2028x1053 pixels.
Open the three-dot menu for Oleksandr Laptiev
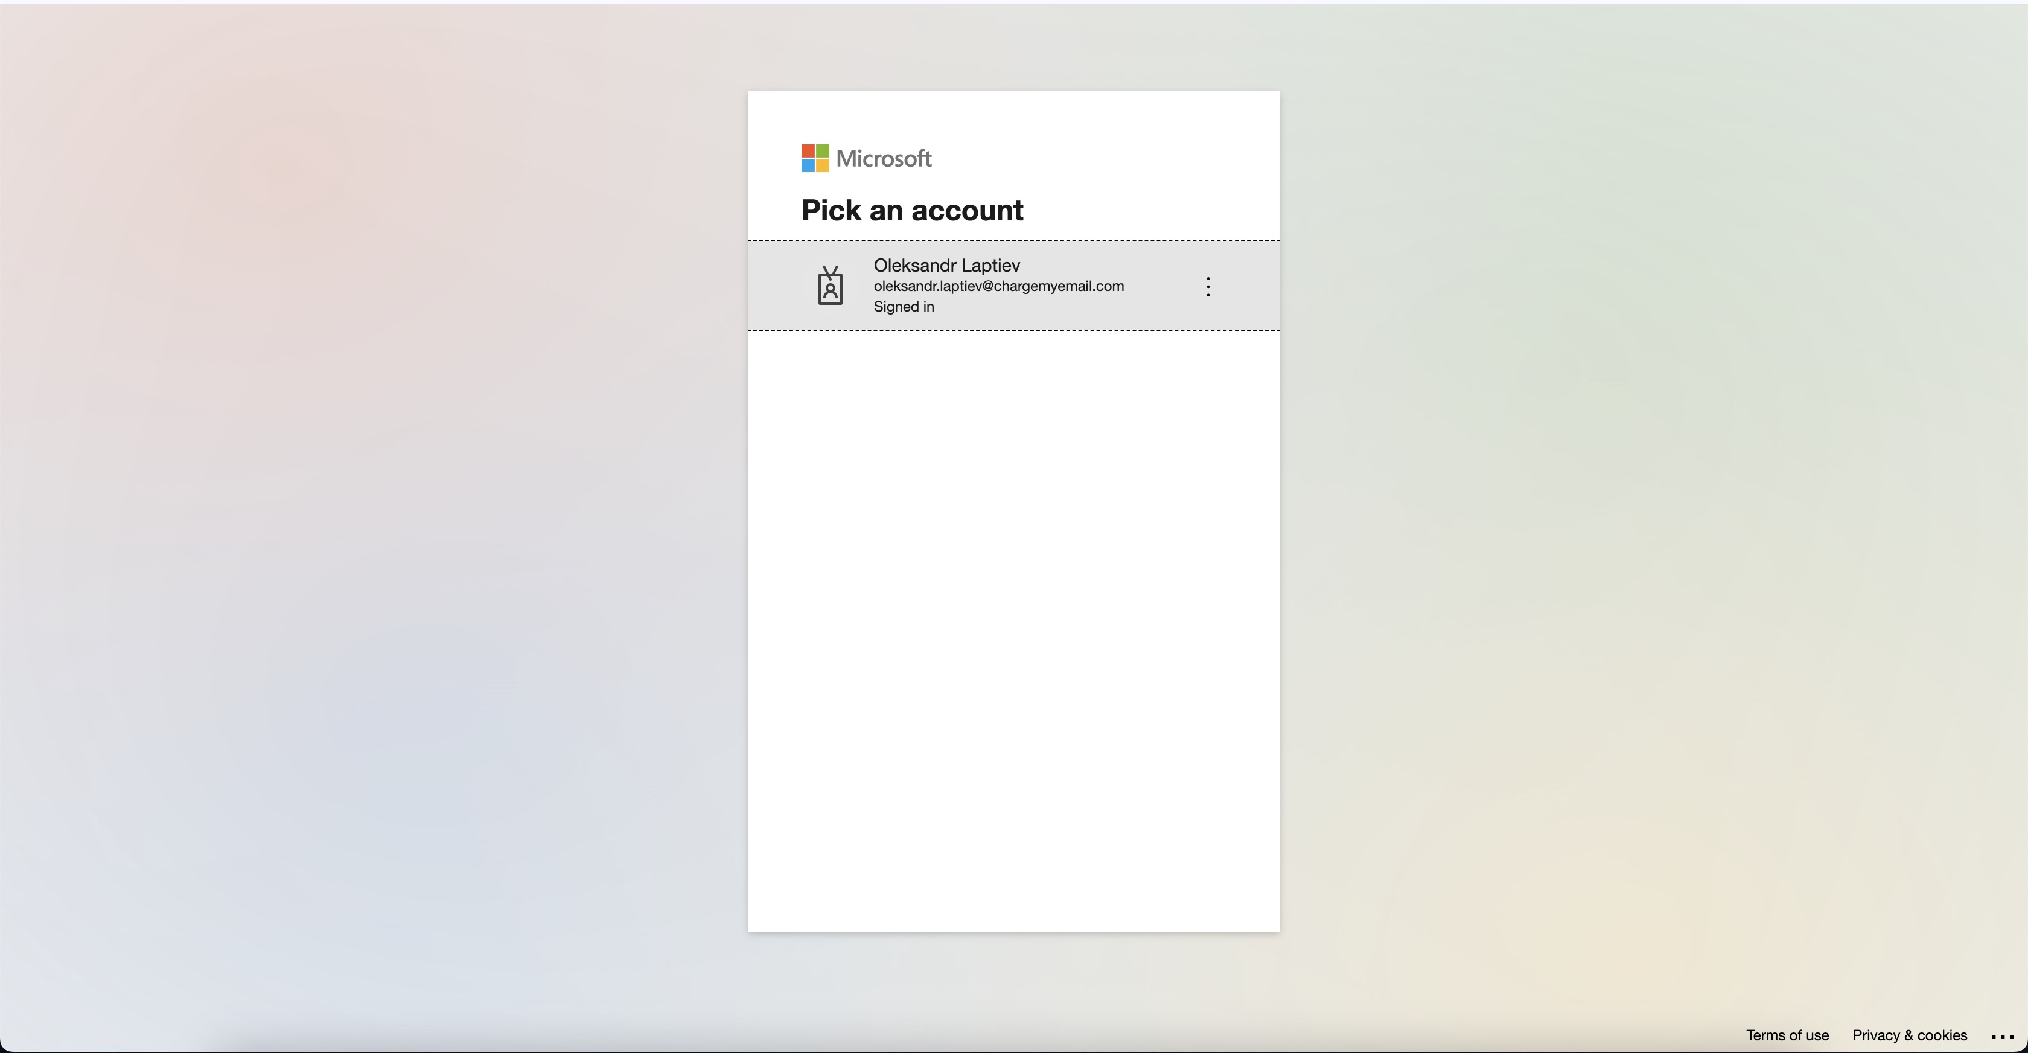point(1208,287)
